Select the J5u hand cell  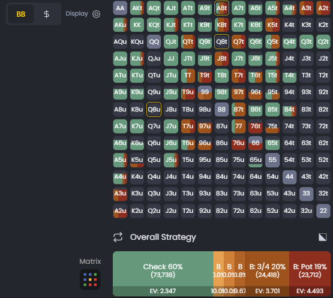point(171,160)
